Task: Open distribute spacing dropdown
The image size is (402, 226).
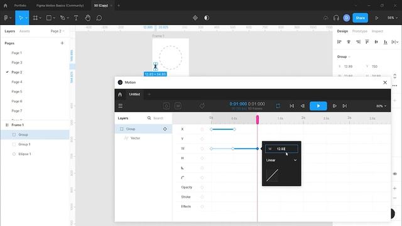Action: pos(395,42)
